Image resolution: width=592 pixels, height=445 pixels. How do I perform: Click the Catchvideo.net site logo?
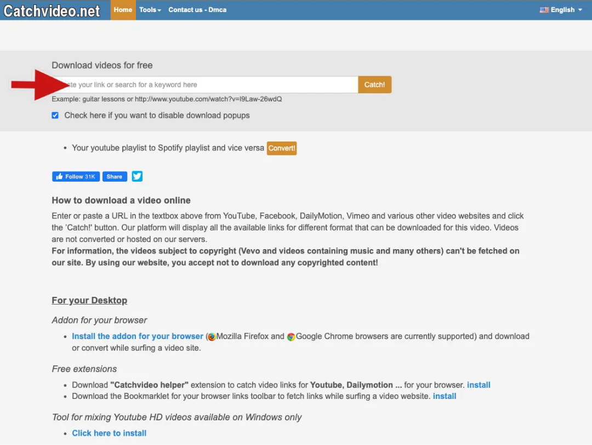click(52, 10)
